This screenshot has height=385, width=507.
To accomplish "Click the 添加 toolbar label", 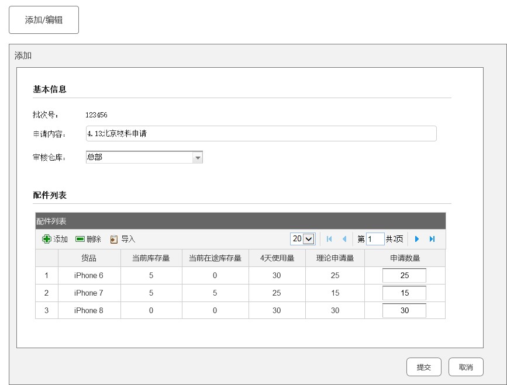I will coord(60,239).
